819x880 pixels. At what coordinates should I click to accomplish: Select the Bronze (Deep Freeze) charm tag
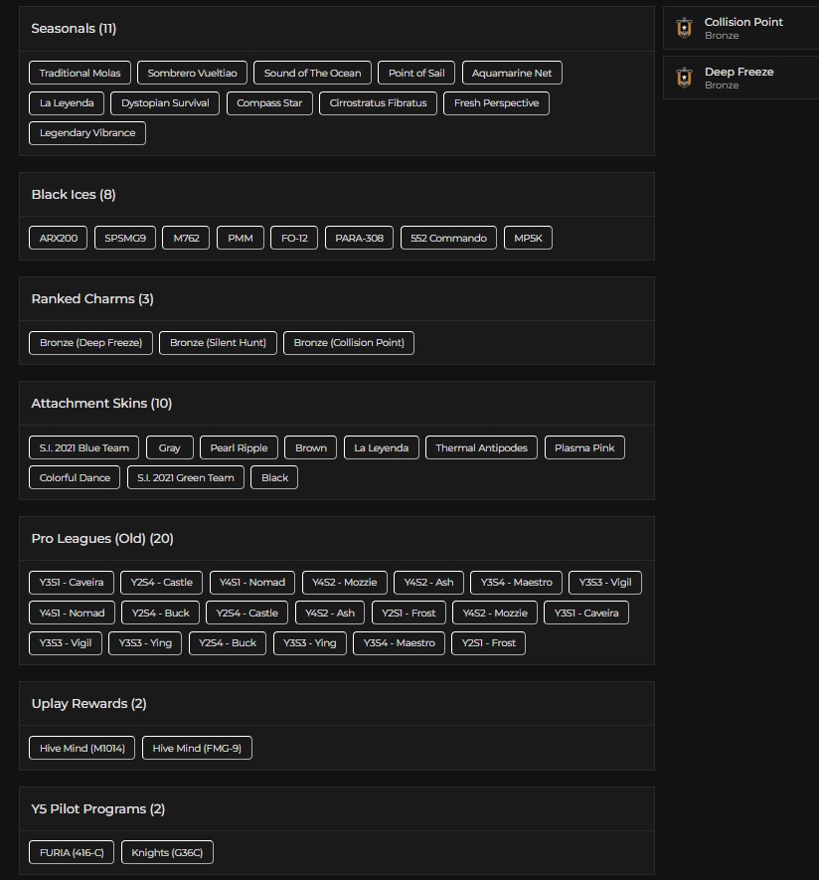pos(90,343)
